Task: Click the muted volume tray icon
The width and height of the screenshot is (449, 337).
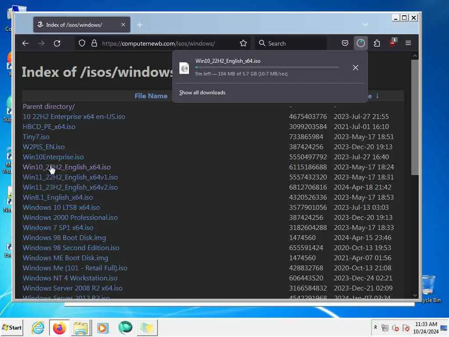Action: (x=396, y=328)
